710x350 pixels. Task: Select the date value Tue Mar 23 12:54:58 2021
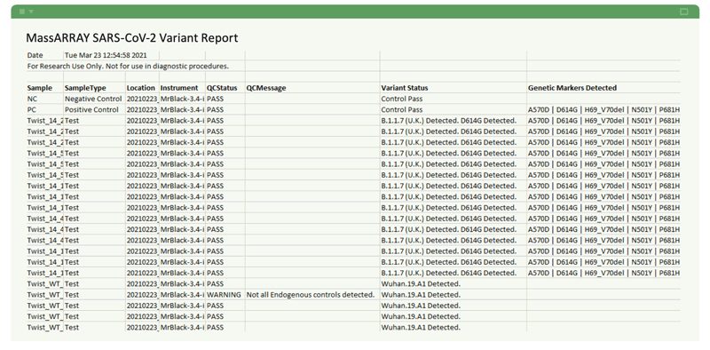(106, 55)
